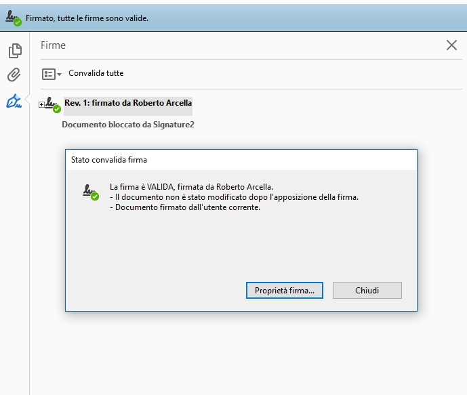Click the line La firma è VALIDA

[x=190, y=187]
